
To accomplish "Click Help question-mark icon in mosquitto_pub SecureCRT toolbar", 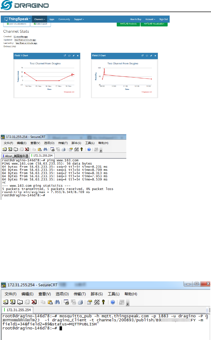I will [113, 302].
